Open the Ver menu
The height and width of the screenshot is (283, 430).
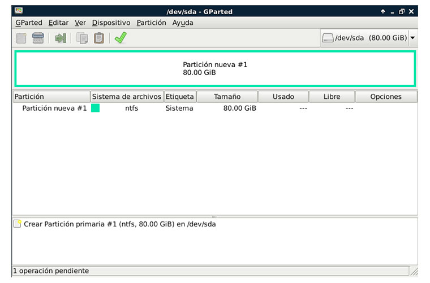(80, 23)
